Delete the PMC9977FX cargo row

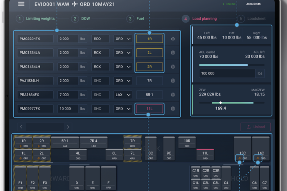pyautogui.click(x=173, y=109)
